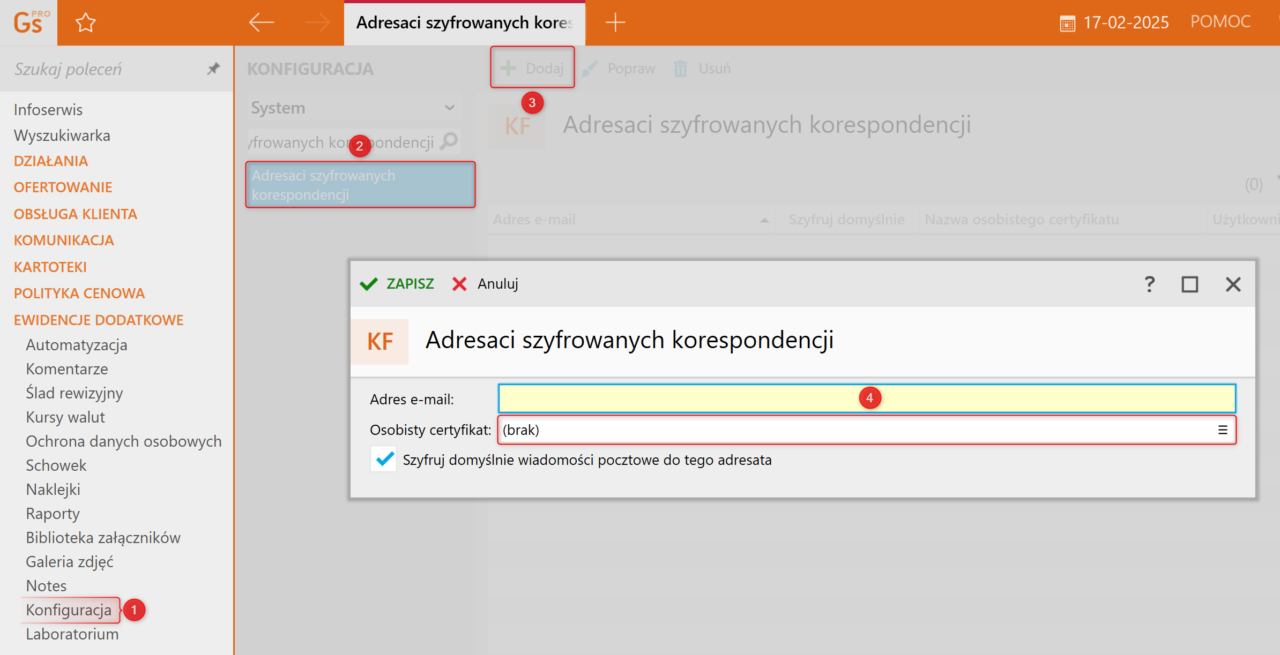Open Konfiguracja in the sidebar

69,610
